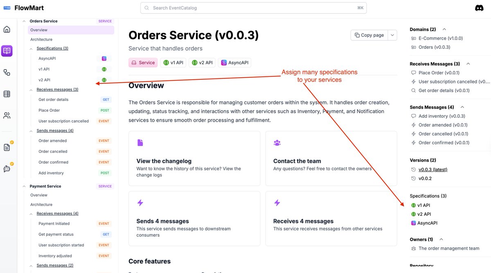The height and width of the screenshot is (273, 491).
Task: Click the owner icon beside order management team
Action: click(x=413, y=248)
